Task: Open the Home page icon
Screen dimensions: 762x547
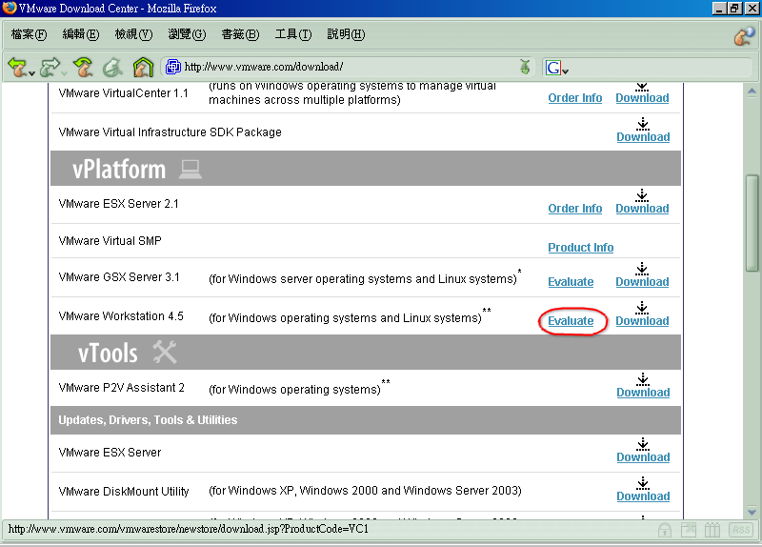Action: pyautogui.click(x=143, y=67)
